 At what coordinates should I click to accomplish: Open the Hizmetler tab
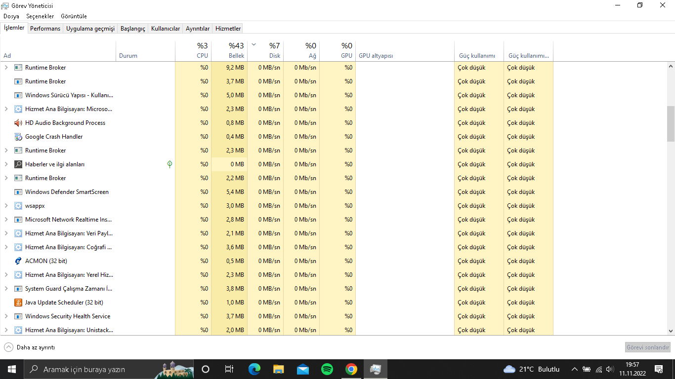228,29
